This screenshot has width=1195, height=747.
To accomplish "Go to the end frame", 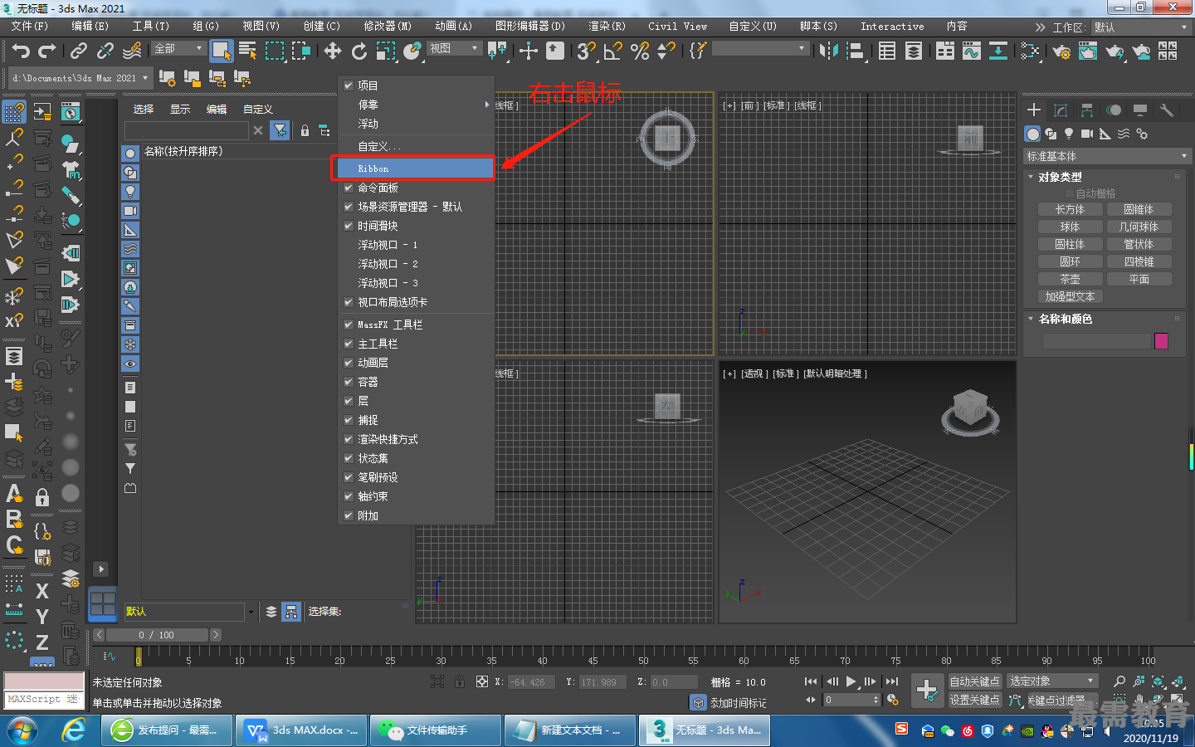I will click(x=892, y=681).
